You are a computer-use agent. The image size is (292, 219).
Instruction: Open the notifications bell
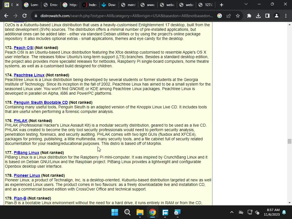[284, 212]
